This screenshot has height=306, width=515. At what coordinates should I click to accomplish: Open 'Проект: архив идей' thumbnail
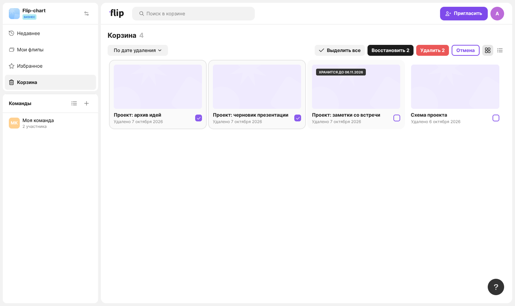[158, 87]
